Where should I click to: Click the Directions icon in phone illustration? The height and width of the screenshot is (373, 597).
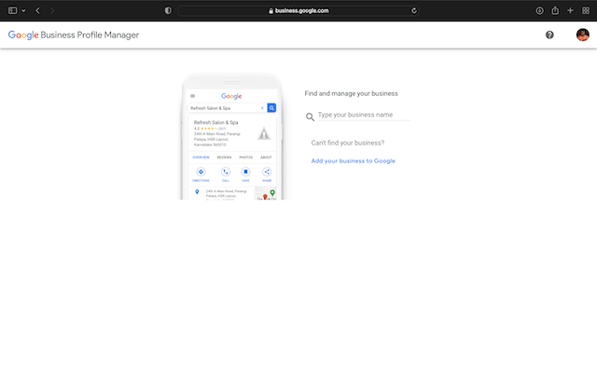coord(201,172)
